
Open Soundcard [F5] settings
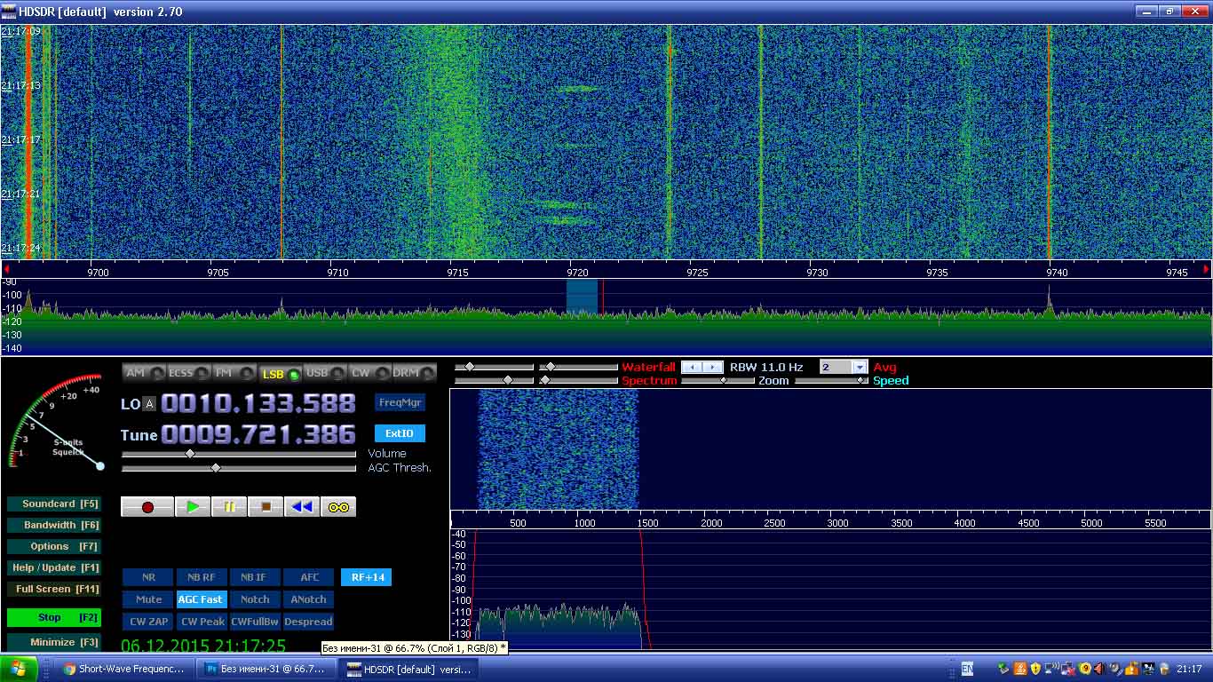tap(53, 504)
